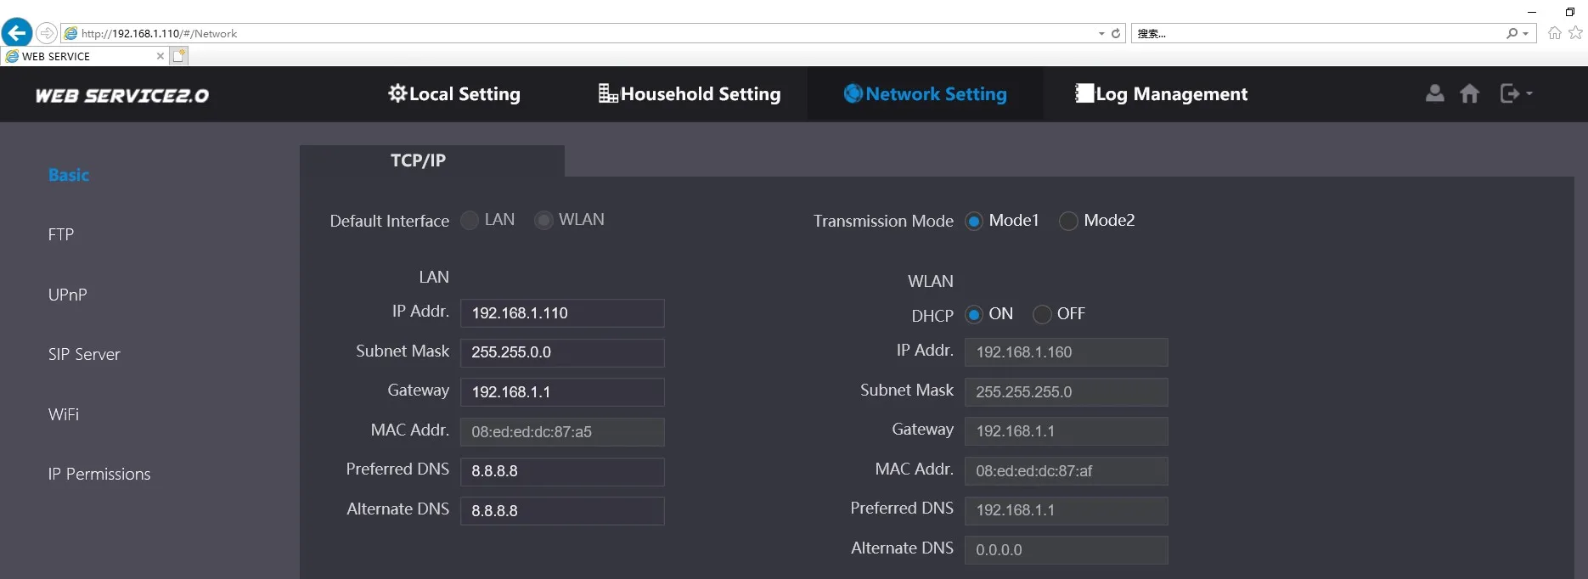Expand the logout dropdown menu
Viewport: 1588px width, 579px height.
1529,93
